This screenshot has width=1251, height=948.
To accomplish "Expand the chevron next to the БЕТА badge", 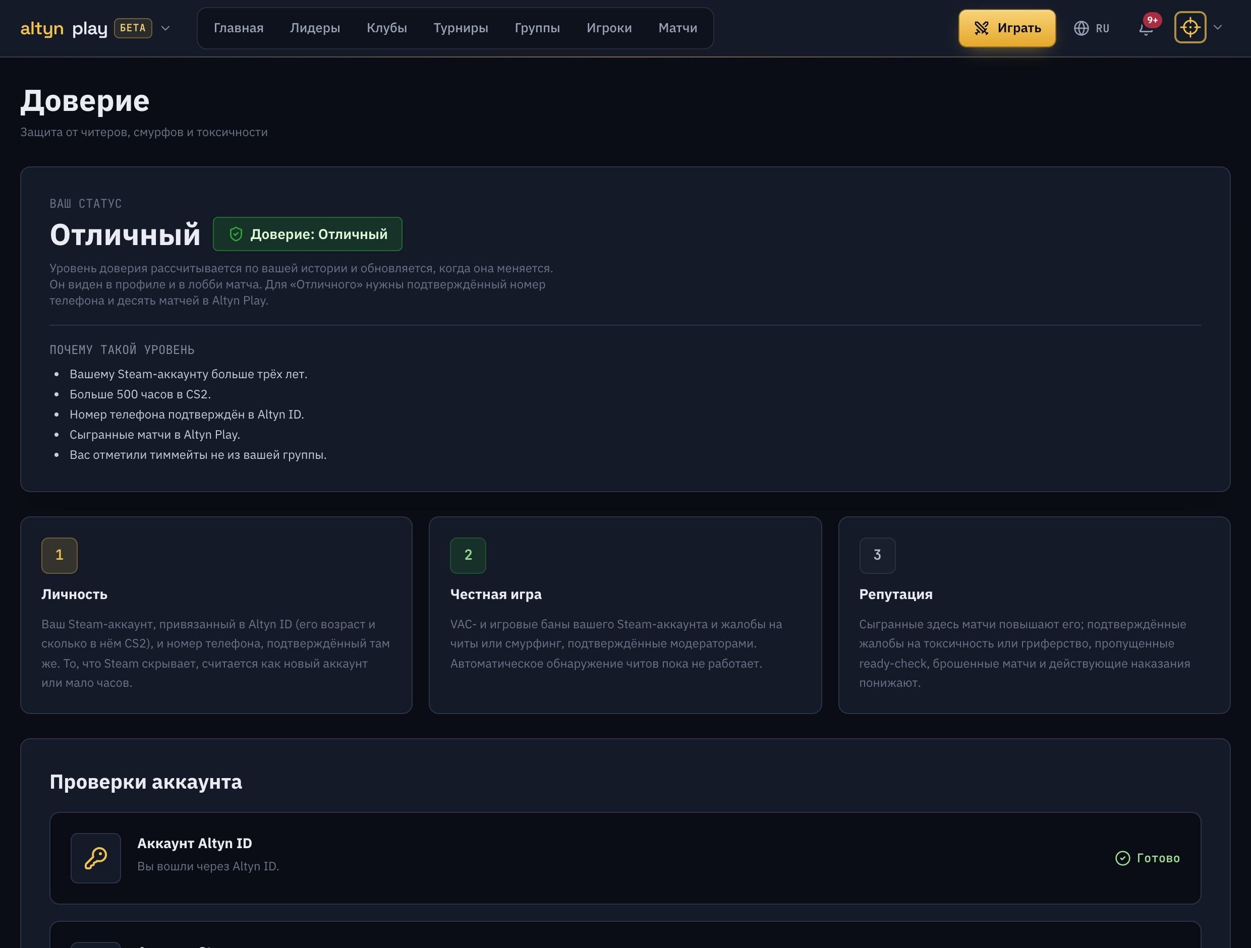I will pyautogui.click(x=165, y=28).
